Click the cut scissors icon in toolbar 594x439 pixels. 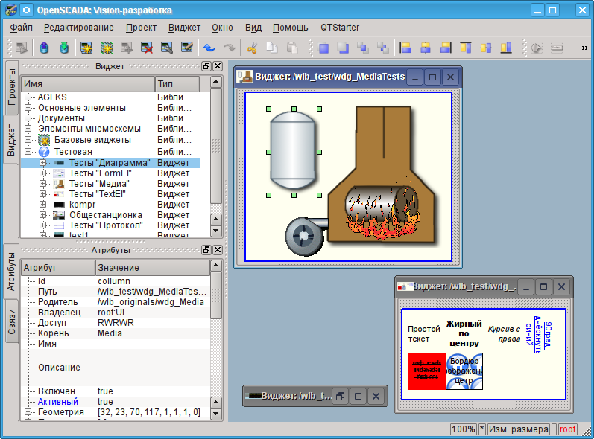252,48
